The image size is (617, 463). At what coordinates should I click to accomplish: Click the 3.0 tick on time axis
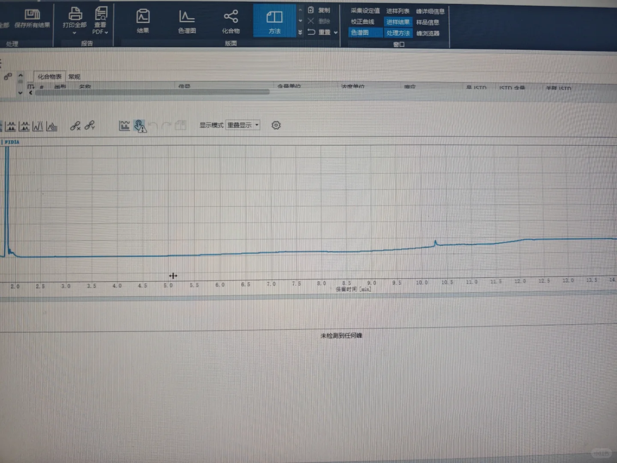coord(66,286)
